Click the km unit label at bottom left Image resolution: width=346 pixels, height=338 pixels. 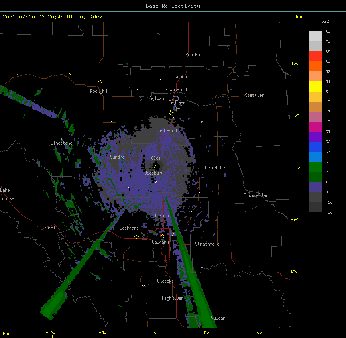pyautogui.click(x=6, y=333)
